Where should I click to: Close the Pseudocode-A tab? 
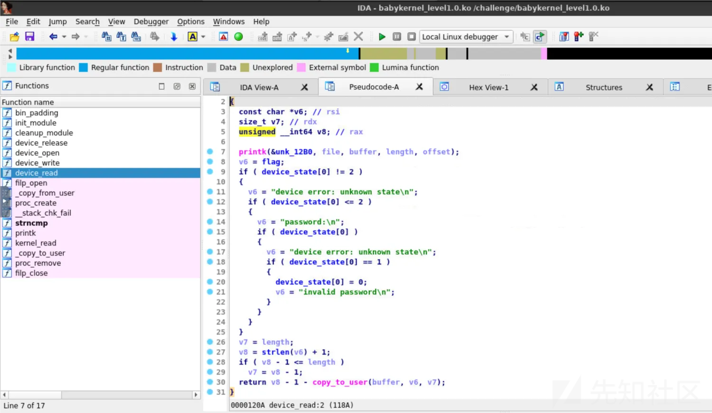[x=419, y=87]
